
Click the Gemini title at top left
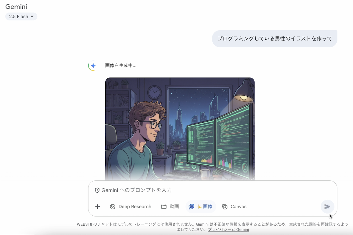pyautogui.click(x=16, y=7)
